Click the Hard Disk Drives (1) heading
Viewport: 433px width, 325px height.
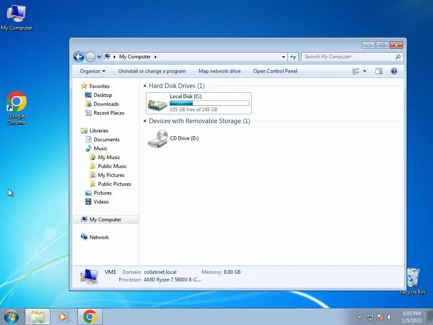177,86
